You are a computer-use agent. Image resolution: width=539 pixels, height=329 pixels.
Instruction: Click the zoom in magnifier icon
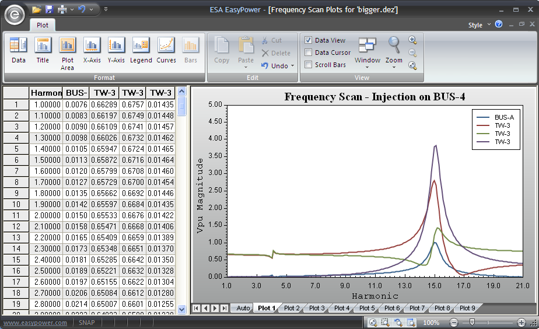(412, 40)
